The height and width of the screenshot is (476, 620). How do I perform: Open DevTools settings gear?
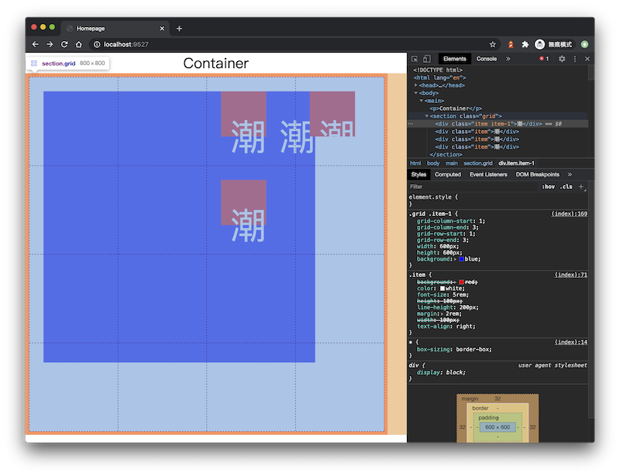click(561, 59)
